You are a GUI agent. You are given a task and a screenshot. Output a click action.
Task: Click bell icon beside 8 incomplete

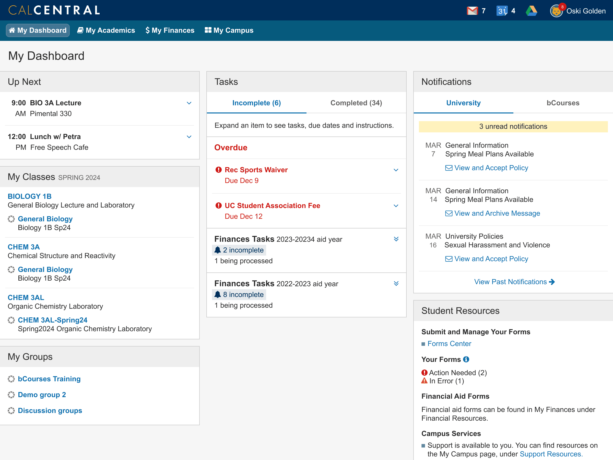coord(218,294)
